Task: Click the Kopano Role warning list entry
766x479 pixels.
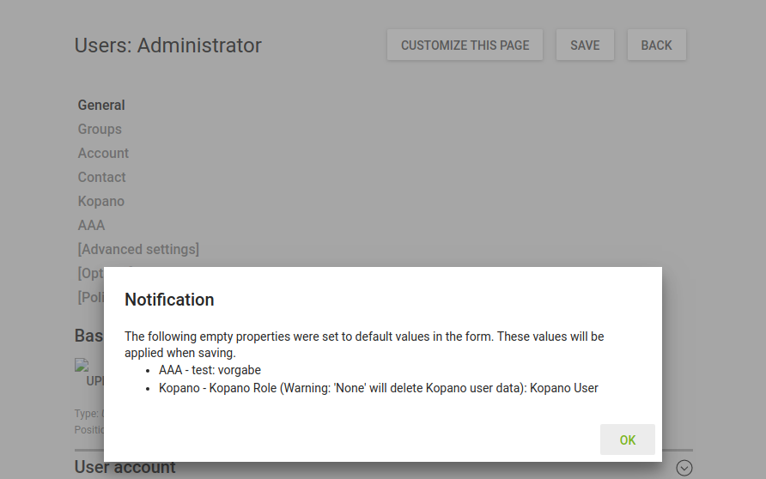Action: coord(378,388)
